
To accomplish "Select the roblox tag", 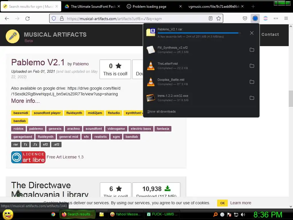I will (19, 129).
